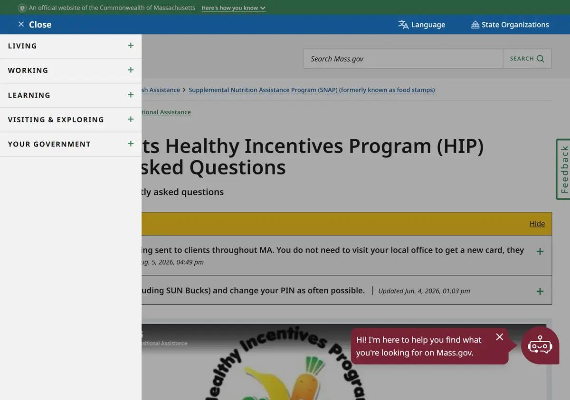
Task: Expand Visiting & Exploring menu section
Action: (131, 119)
